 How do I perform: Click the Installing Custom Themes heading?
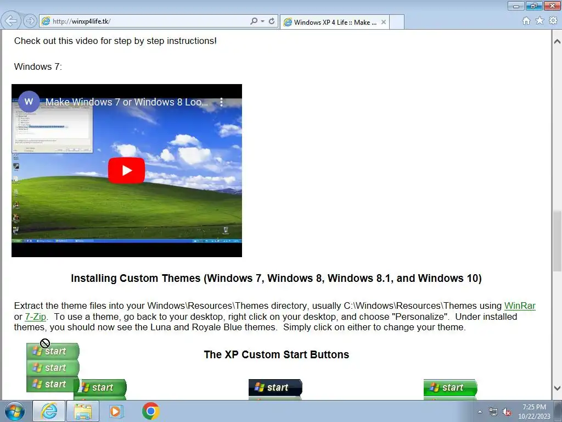(276, 279)
